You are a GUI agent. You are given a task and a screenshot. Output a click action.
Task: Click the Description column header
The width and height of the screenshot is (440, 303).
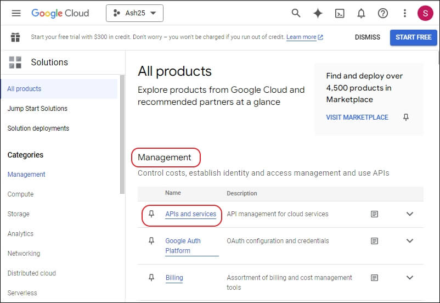[242, 193]
